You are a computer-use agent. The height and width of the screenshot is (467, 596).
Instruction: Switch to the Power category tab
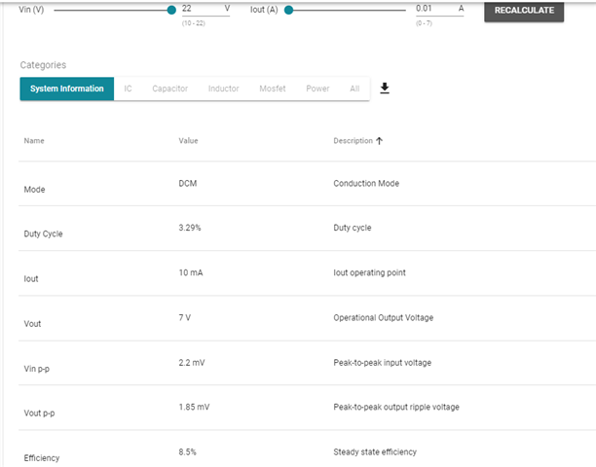point(317,89)
